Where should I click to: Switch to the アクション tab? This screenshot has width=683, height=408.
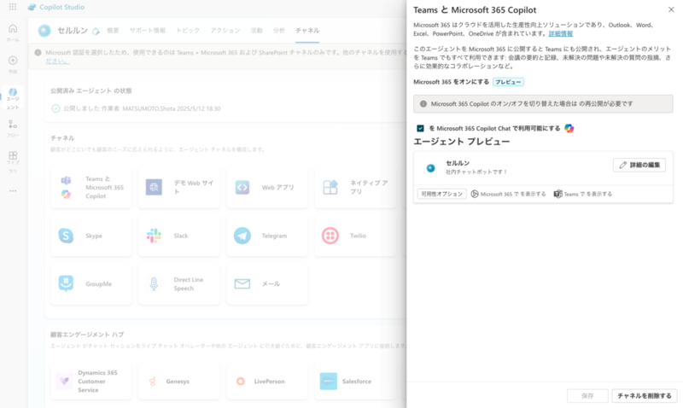(225, 31)
